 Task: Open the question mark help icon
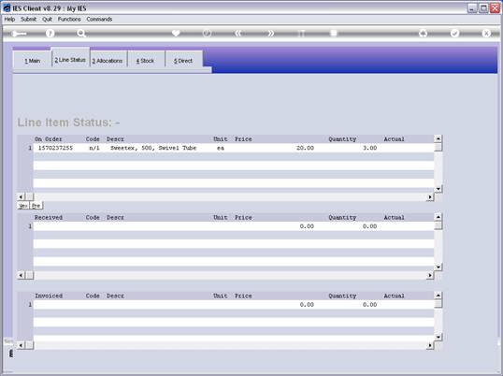pos(50,33)
